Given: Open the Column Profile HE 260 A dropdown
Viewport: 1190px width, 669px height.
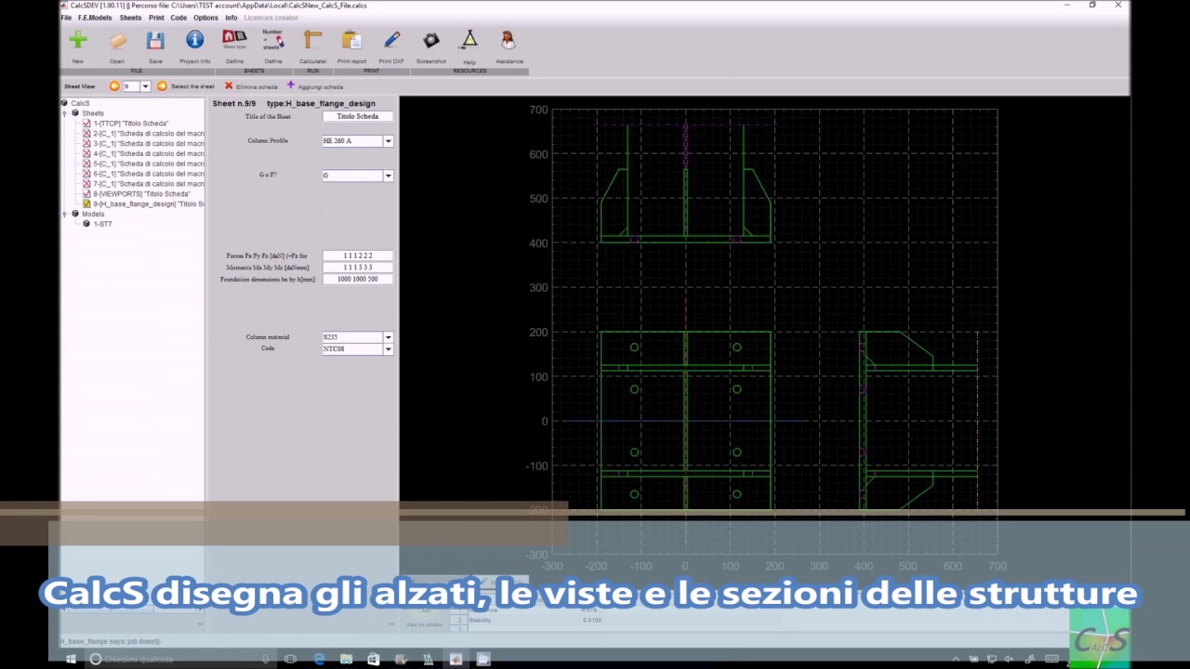Looking at the screenshot, I should 388,141.
